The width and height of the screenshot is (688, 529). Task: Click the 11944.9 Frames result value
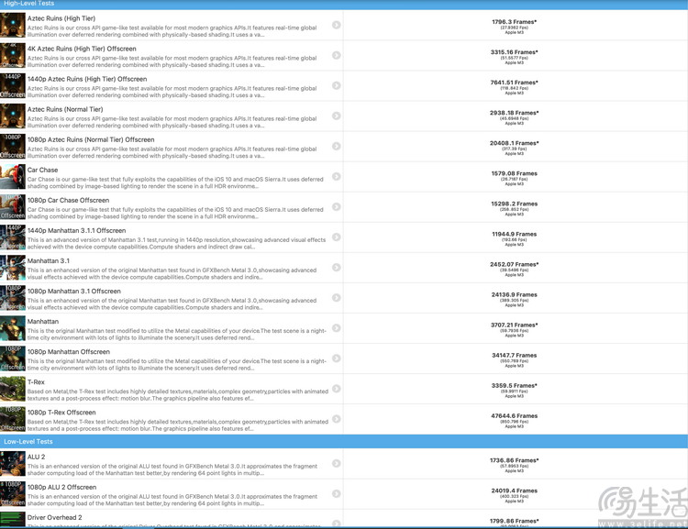click(515, 234)
